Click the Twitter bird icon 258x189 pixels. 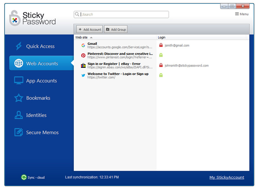click(x=83, y=76)
